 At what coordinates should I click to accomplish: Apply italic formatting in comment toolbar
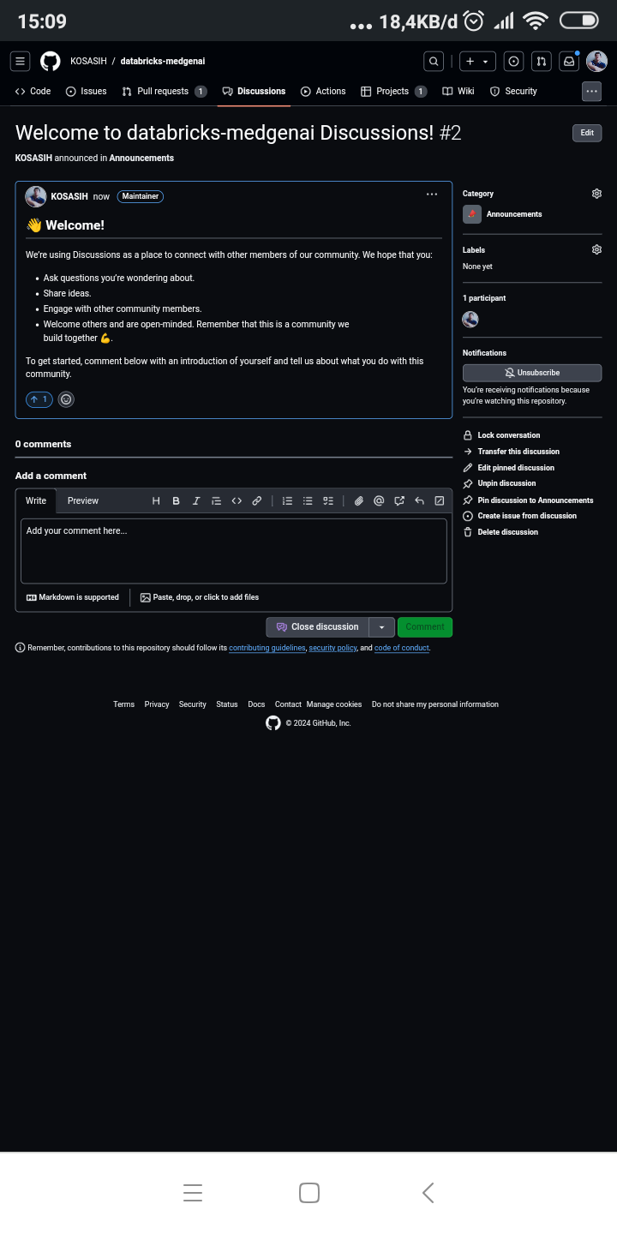[x=196, y=501]
